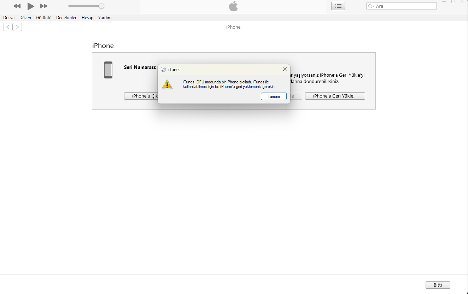
Task: Click the Apple logo in the display area
Action: point(233,6)
